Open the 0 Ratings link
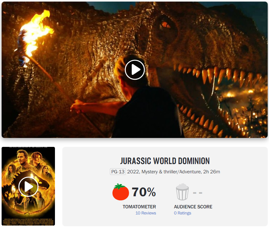This screenshot has width=269, height=231. (182, 213)
